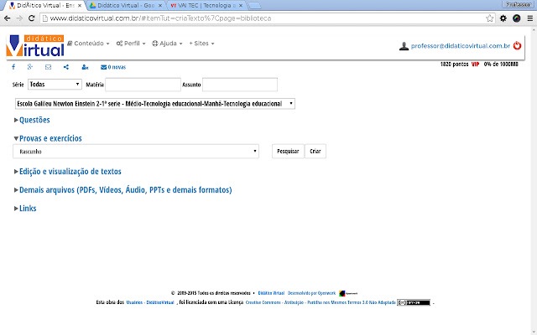Image resolution: width=537 pixels, height=335 pixels.
Task: Click the new tab button
Action: tap(253, 6)
